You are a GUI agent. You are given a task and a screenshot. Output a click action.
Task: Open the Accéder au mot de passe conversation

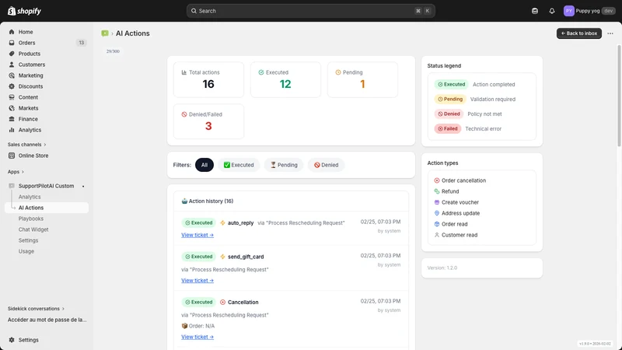[x=47, y=320]
